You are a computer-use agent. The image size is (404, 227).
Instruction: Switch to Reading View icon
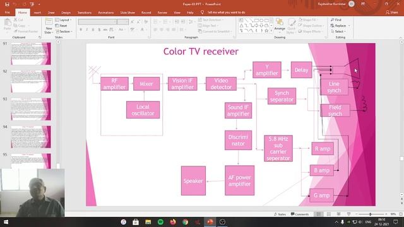[x=338, y=214]
